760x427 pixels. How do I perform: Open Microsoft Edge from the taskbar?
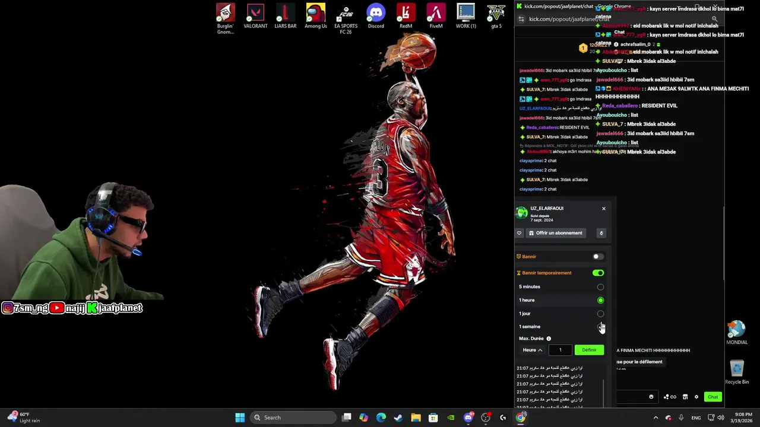[381, 418]
